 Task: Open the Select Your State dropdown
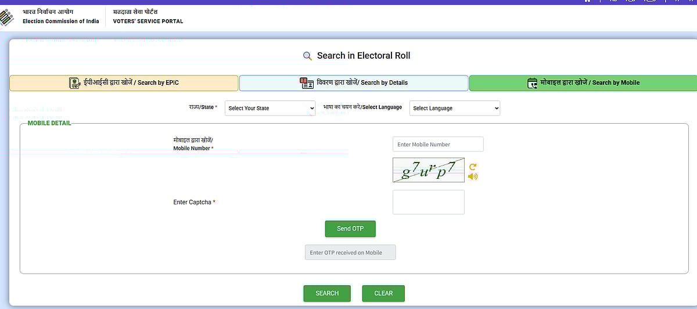click(x=270, y=108)
